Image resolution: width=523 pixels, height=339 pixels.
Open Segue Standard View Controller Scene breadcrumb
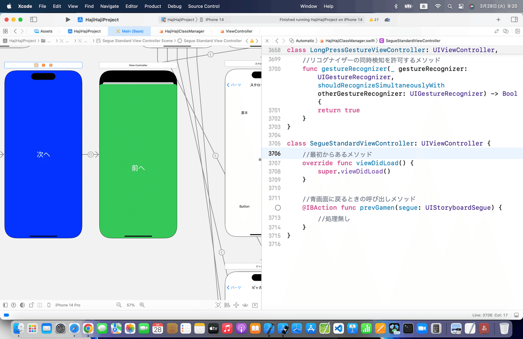(x=134, y=40)
